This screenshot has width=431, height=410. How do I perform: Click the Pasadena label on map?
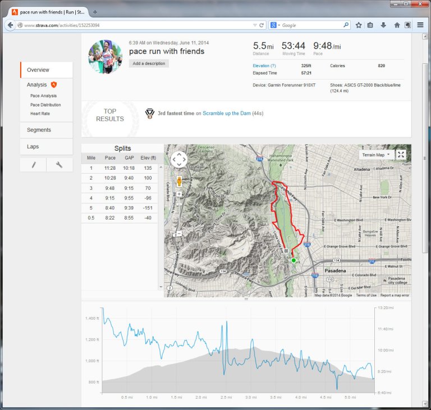335,271
